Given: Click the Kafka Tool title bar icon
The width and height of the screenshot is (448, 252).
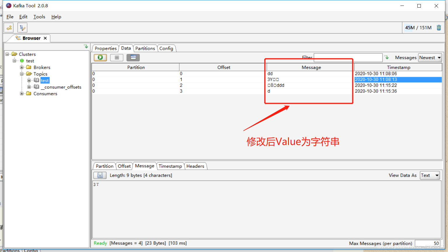Looking at the screenshot, I should pyautogui.click(x=9, y=6).
